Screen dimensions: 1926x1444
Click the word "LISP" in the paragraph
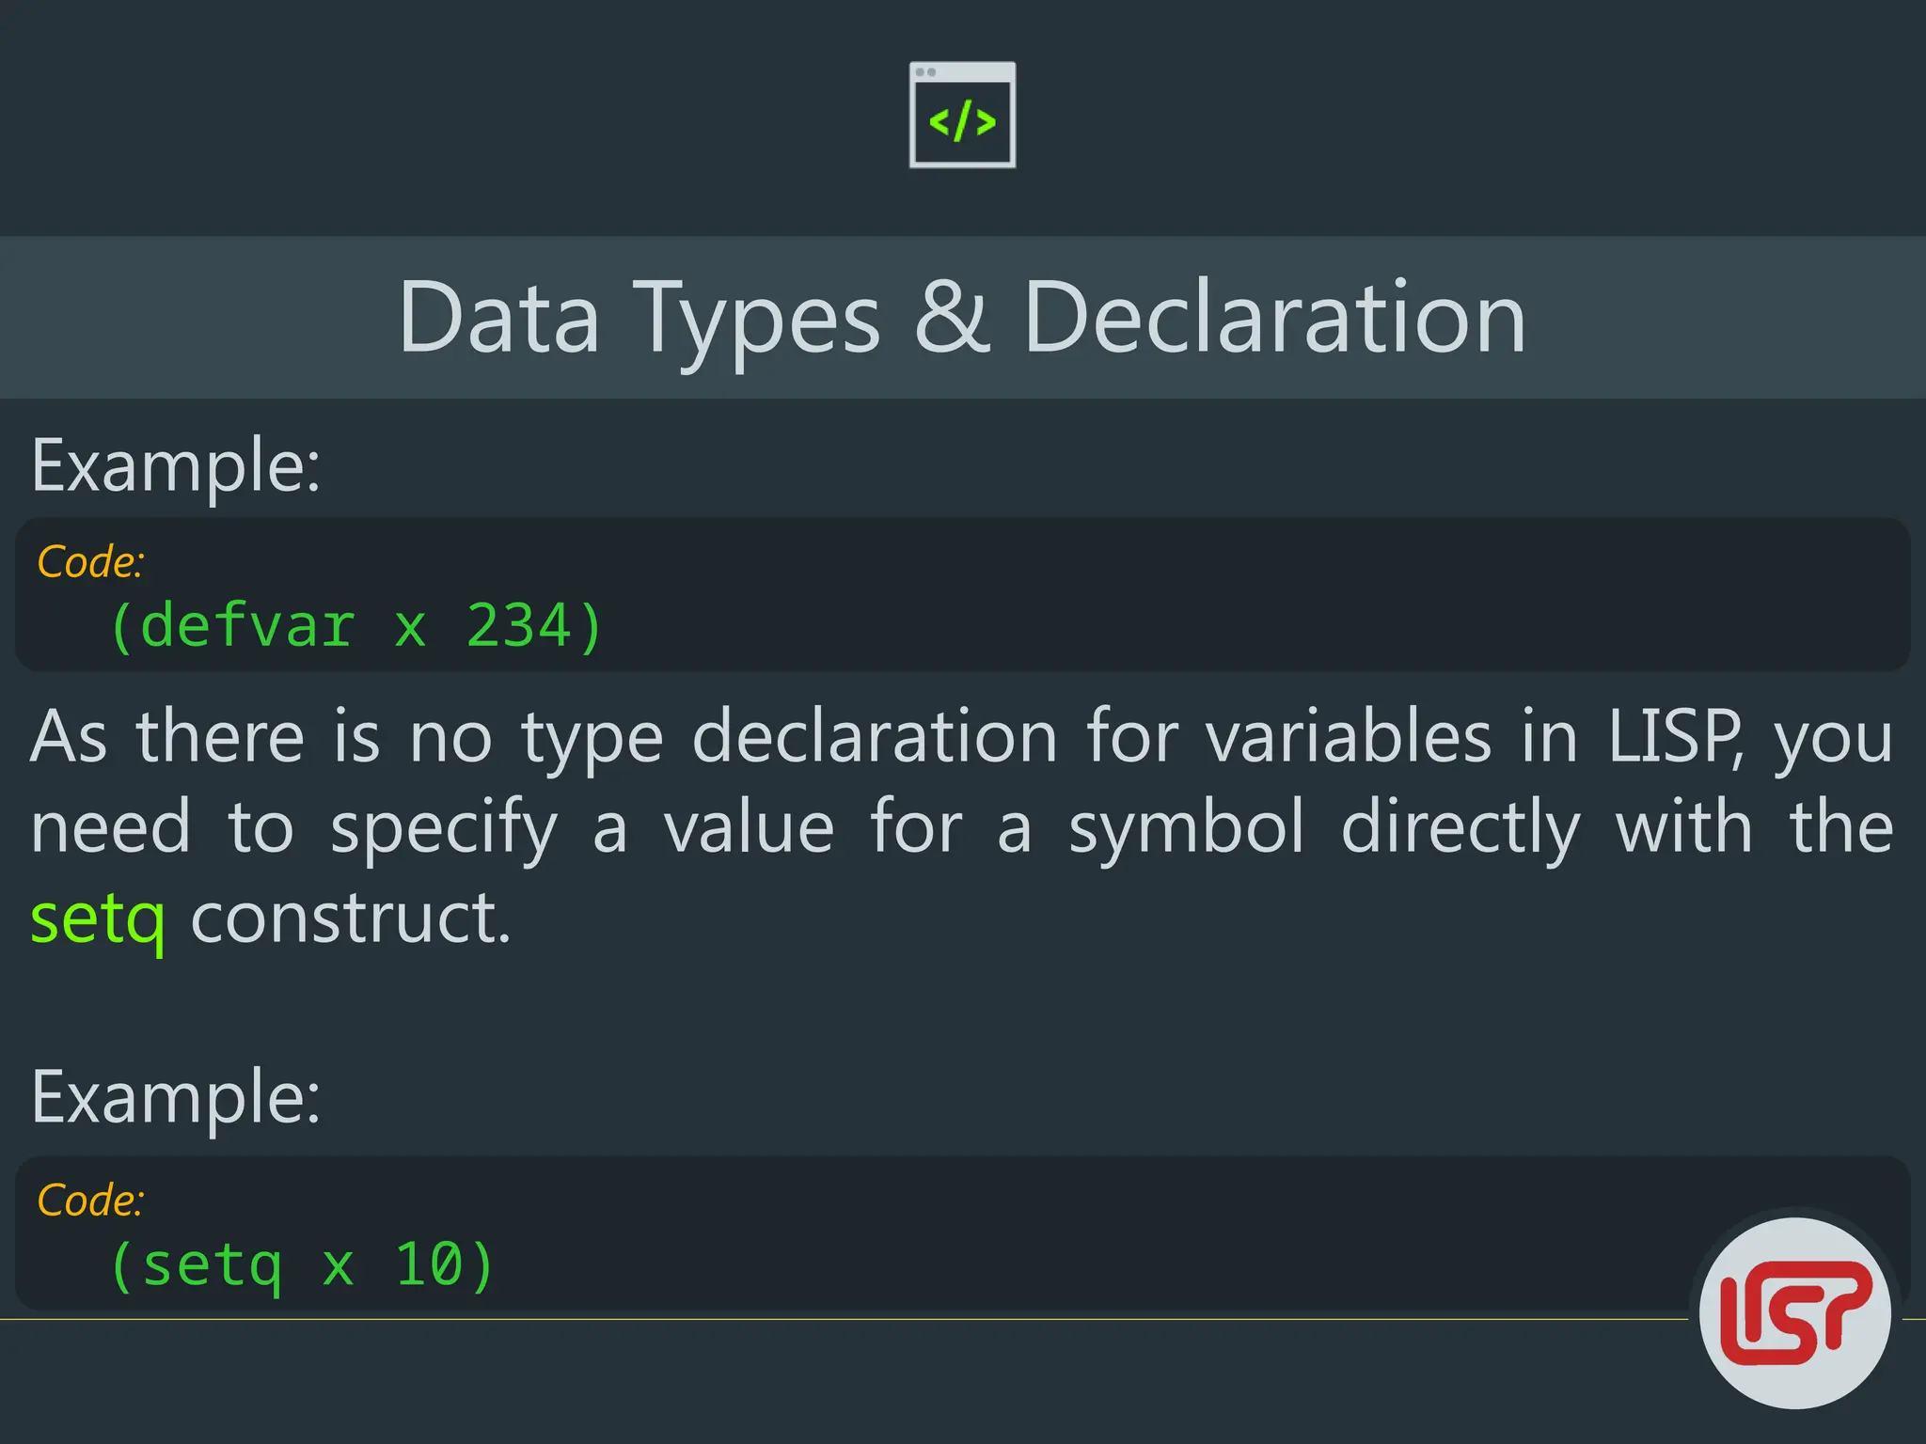[1672, 736]
